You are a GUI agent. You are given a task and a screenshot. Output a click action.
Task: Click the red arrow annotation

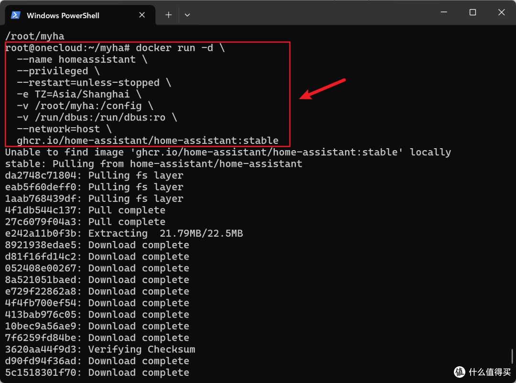[x=322, y=88]
